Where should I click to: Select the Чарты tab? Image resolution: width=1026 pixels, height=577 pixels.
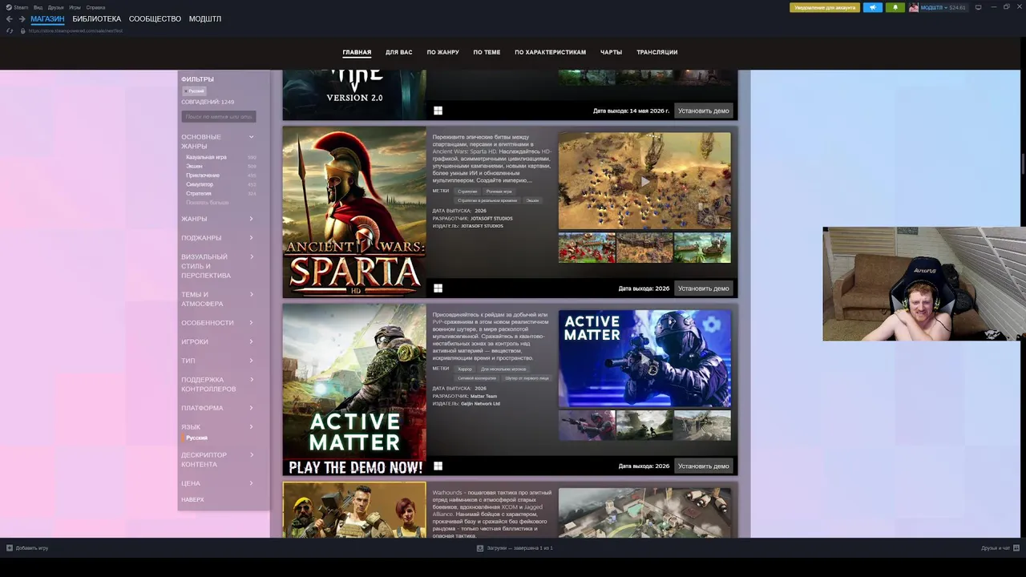click(x=611, y=52)
